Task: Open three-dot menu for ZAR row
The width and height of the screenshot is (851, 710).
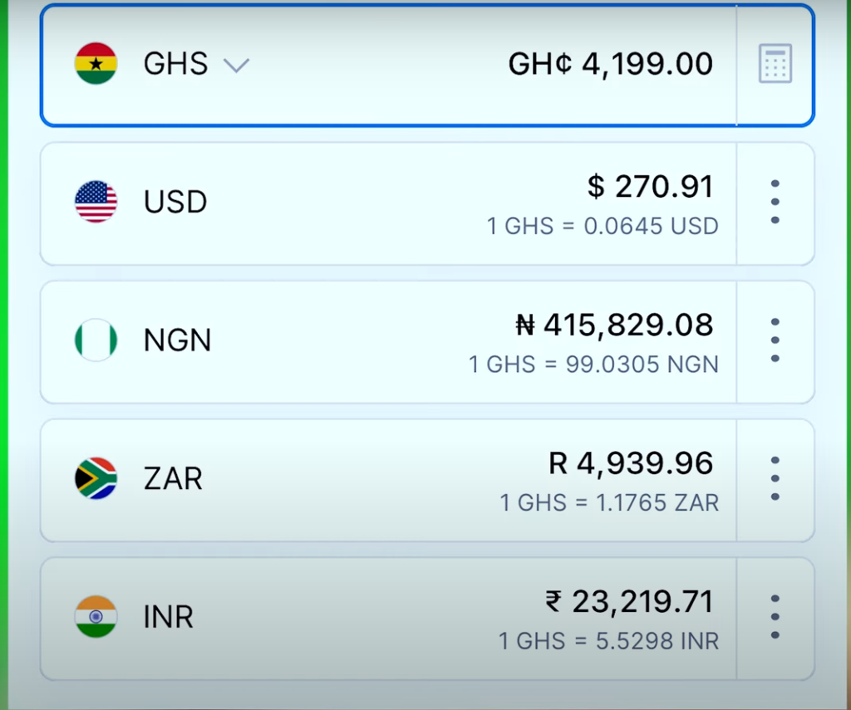Action: tap(775, 478)
